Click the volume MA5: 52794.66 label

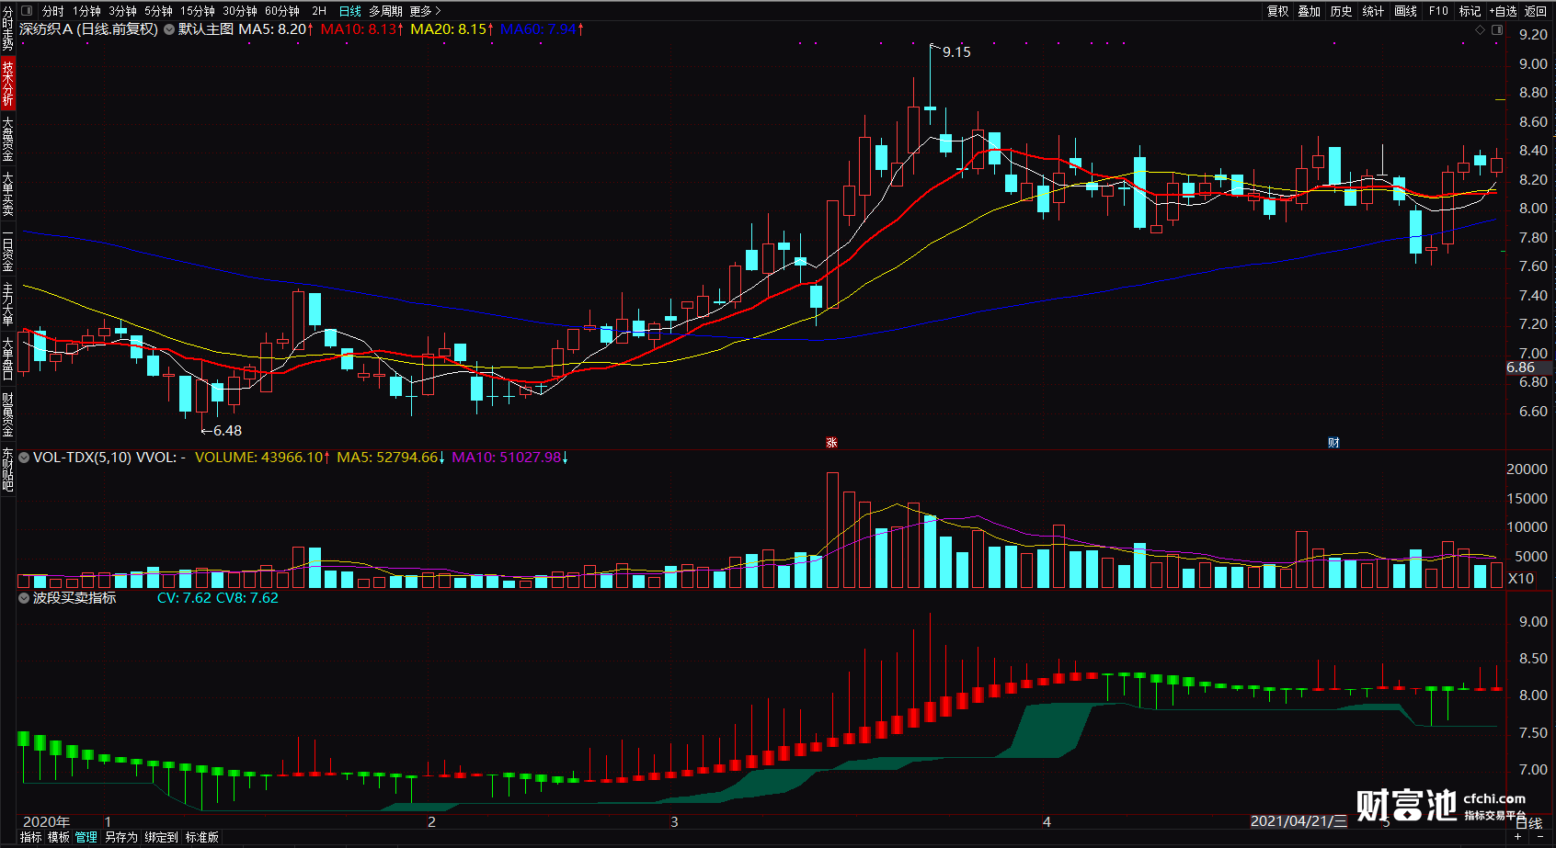click(x=391, y=458)
